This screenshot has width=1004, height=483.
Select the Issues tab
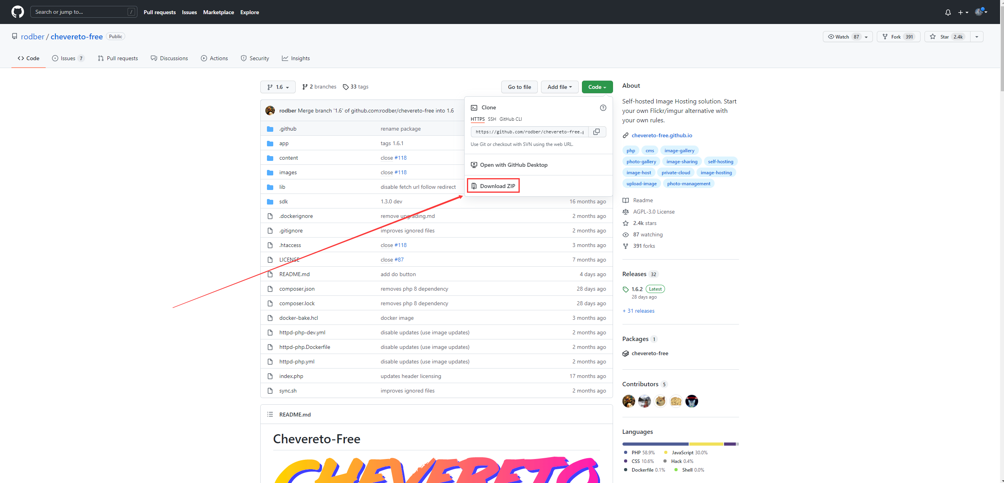pos(69,58)
